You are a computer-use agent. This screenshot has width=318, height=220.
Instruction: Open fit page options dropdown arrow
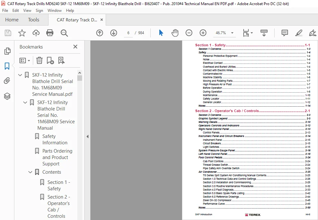252,33
